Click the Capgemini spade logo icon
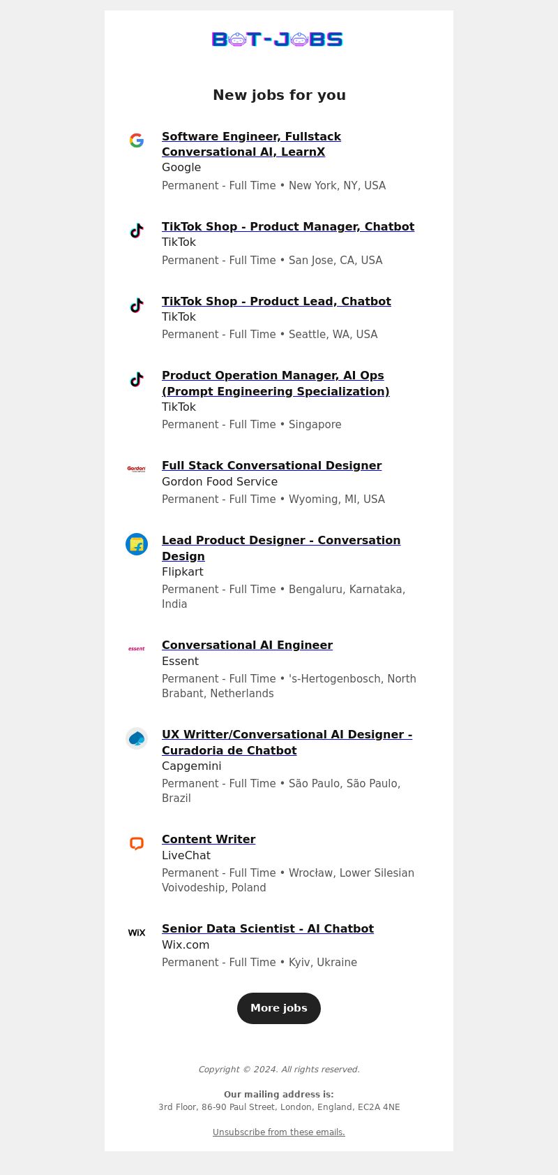 pos(137,738)
